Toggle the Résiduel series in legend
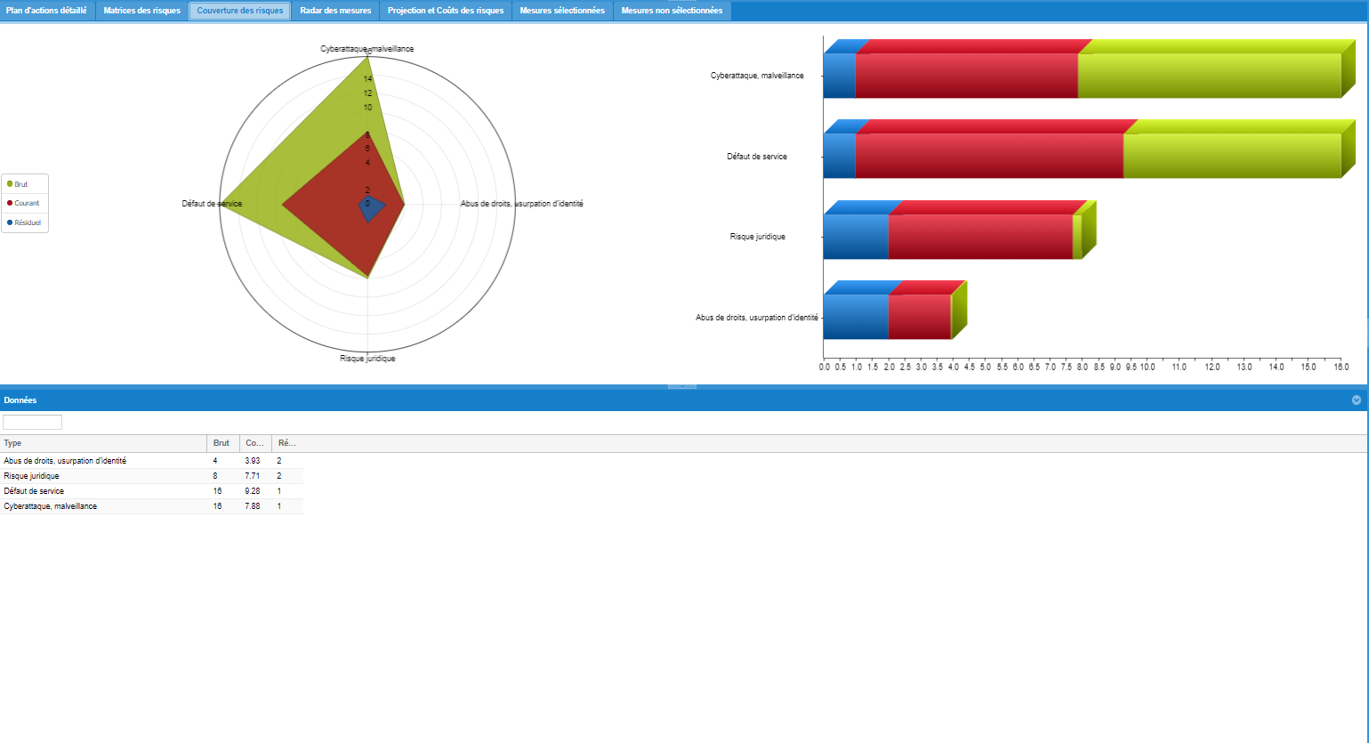This screenshot has height=743, width=1369. click(x=27, y=222)
